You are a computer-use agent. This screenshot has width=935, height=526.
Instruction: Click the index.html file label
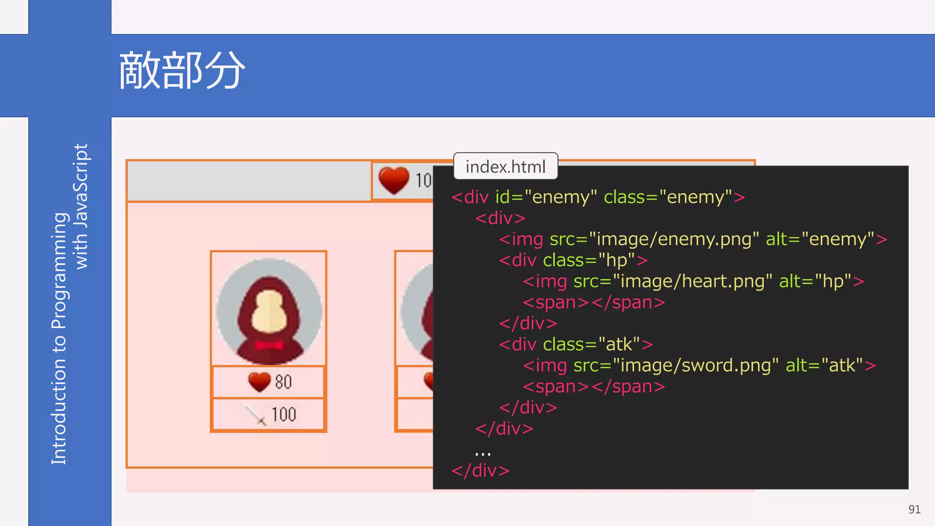tap(505, 167)
